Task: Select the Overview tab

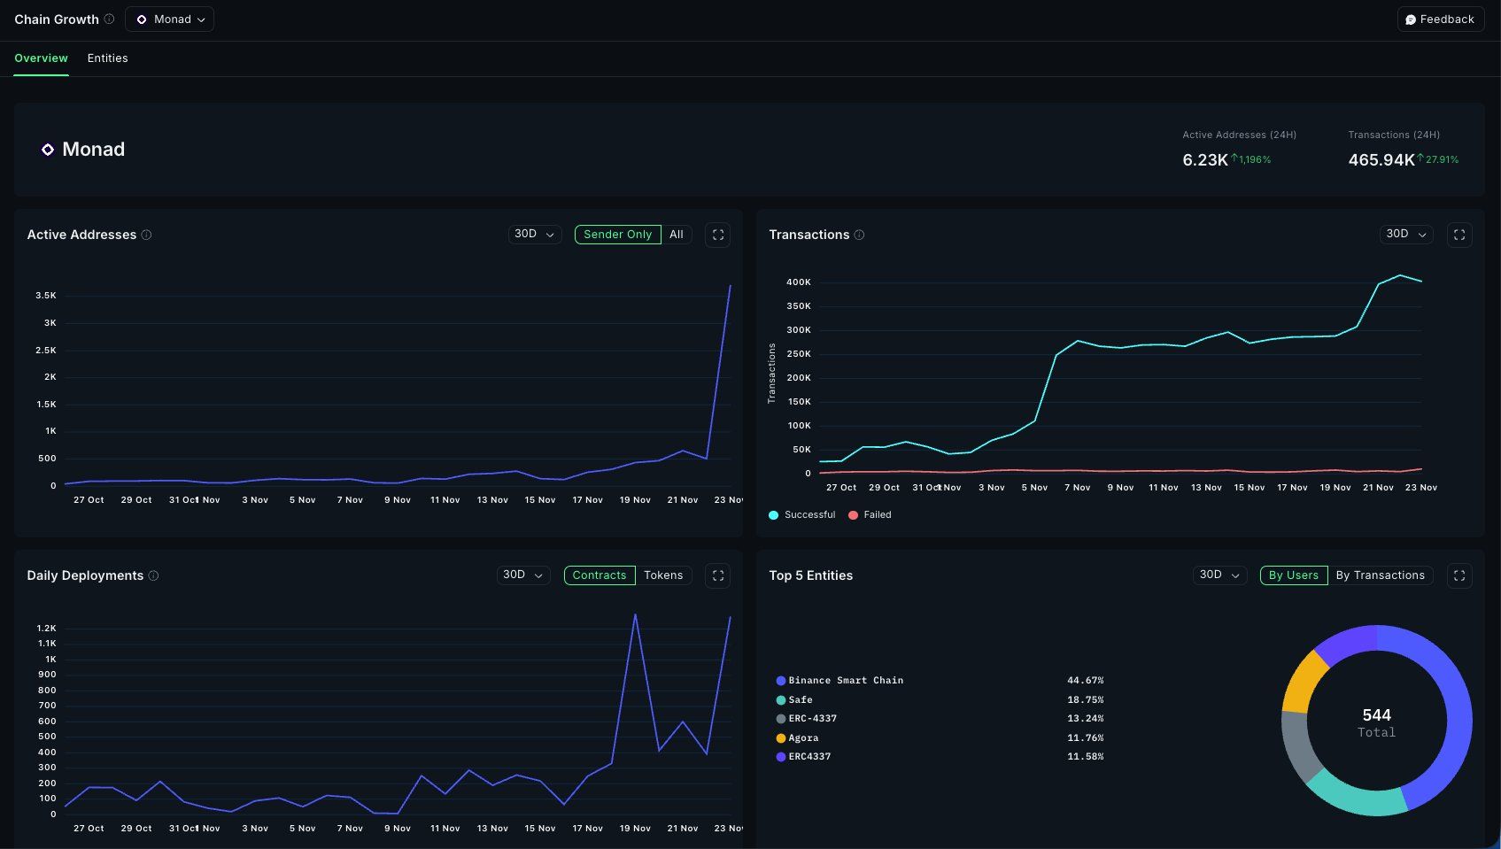Action: (x=41, y=58)
